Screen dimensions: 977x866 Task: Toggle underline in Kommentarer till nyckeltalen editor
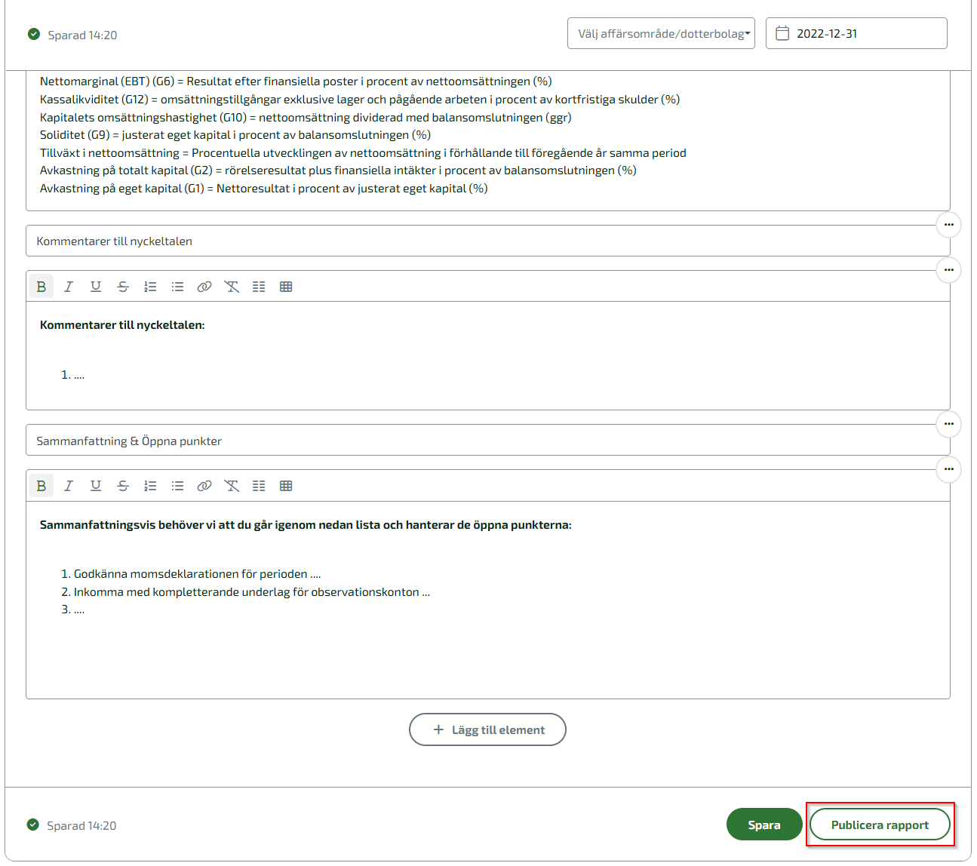pyautogui.click(x=96, y=287)
